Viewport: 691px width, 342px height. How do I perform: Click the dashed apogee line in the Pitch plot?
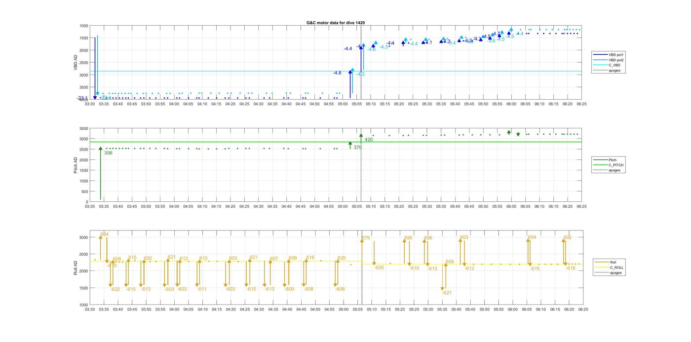361,165
